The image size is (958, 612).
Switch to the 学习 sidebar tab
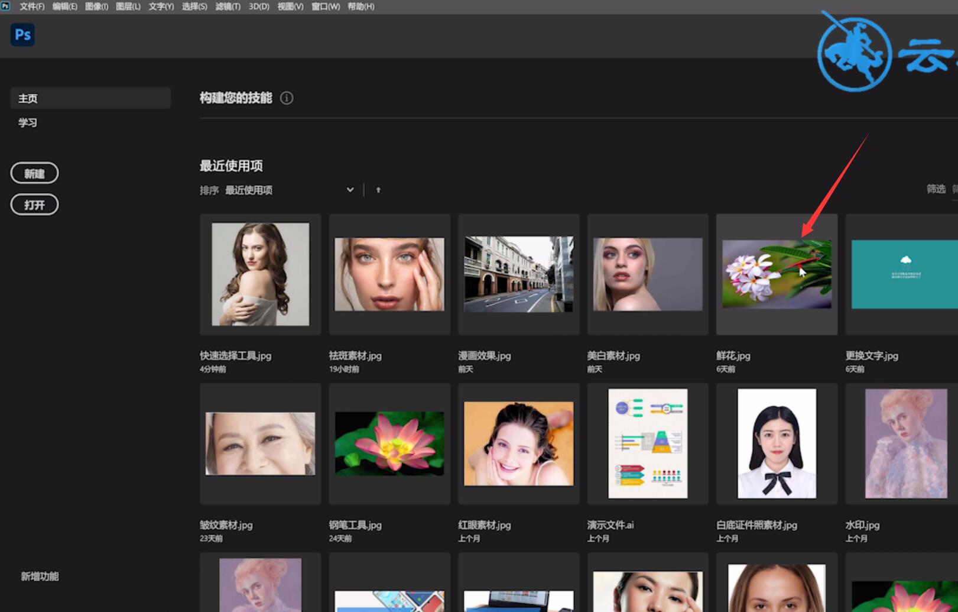pyautogui.click(x=28, y=123)
